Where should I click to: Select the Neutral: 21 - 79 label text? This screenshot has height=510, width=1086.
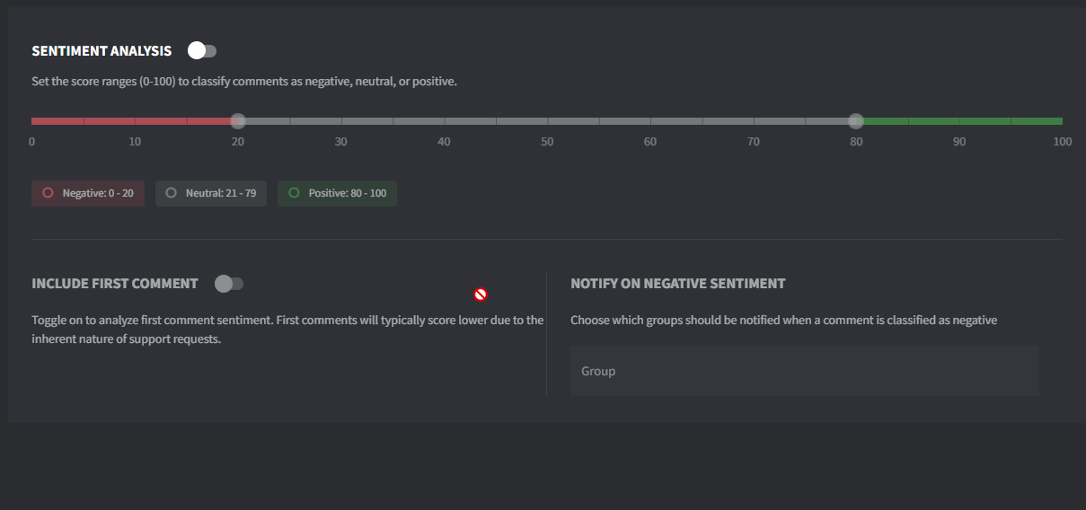(x=221, y=193)
